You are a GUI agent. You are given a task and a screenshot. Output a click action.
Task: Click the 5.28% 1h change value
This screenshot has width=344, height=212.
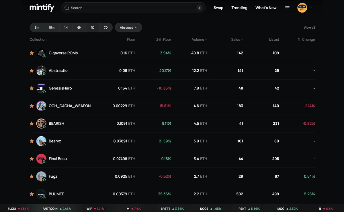click(309, 194)
